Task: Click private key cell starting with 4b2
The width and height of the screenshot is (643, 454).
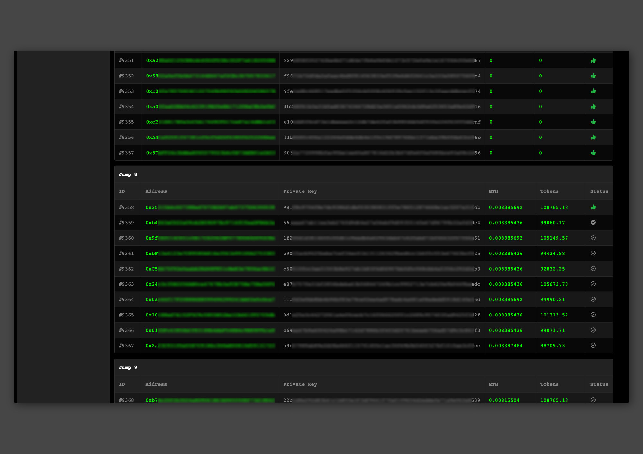Action: click(382, 107)
